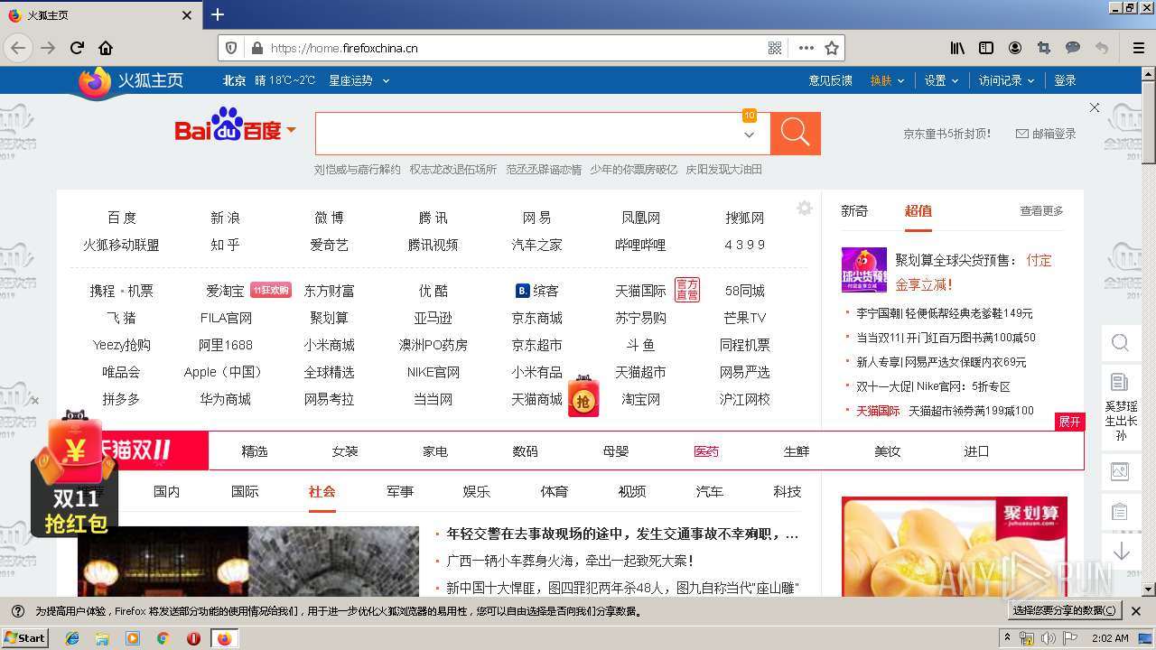Click the 火狐主页 tab close X
Screen dimensions: 1156x650
tap(187, 15)
